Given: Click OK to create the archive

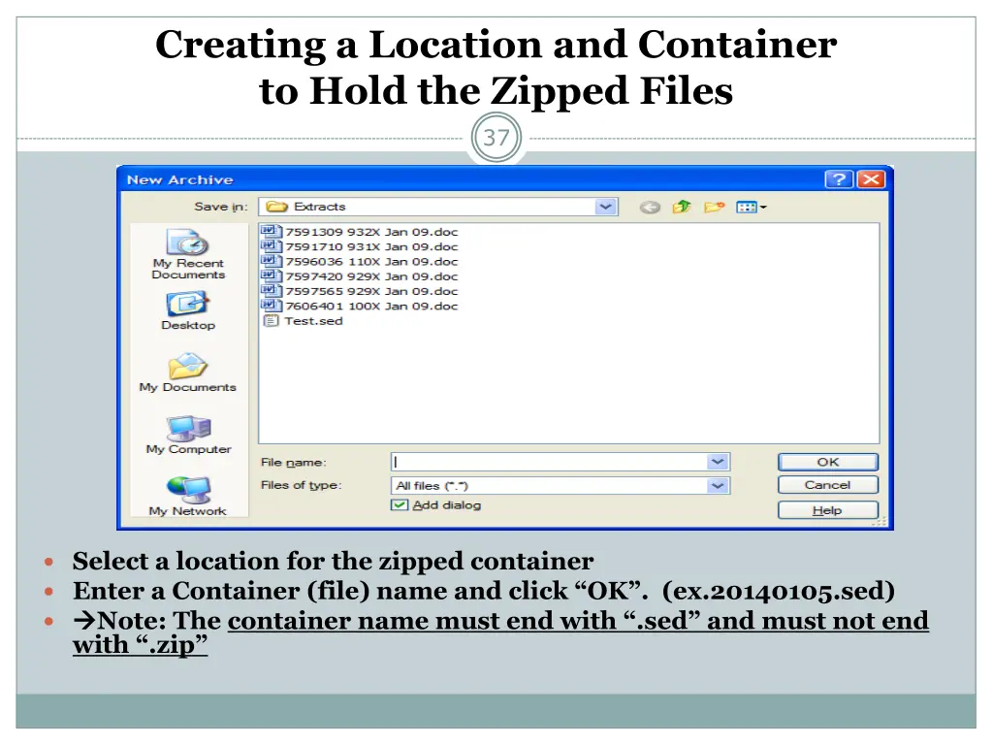Looking at the screenshot, I should pyautogui.click(x=828, y=462).
